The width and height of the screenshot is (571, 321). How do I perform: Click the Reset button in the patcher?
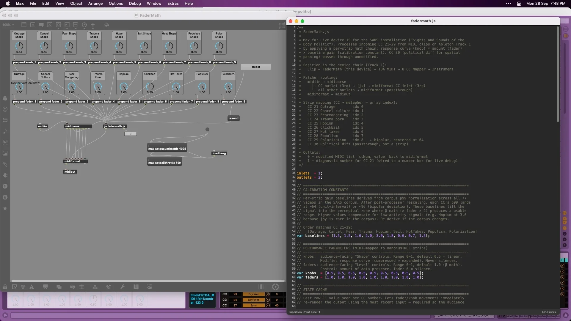coord(256,67)
